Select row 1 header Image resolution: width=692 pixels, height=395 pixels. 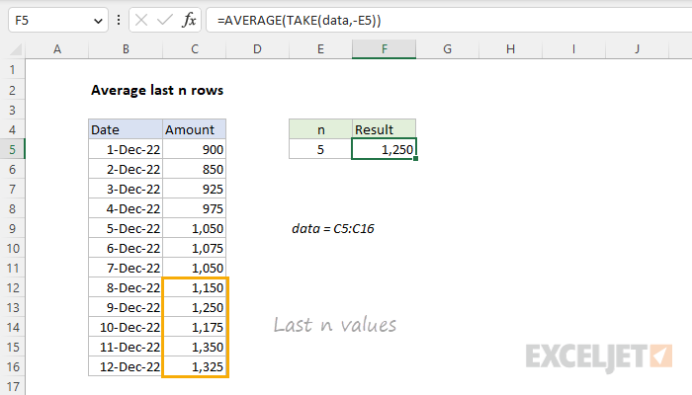point(12,70)
